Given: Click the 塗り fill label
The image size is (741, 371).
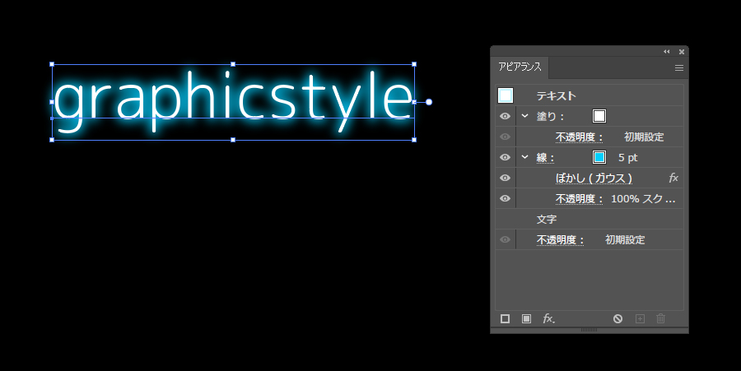Looking at the screenshot, I should [551, 116].
